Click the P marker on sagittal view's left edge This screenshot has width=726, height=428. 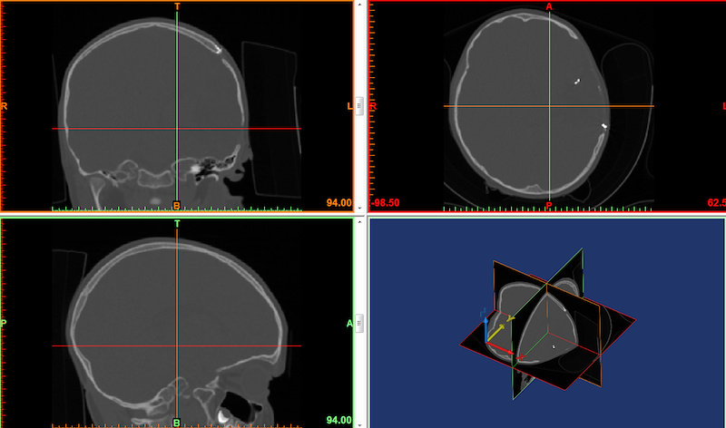tap(5, 323)
